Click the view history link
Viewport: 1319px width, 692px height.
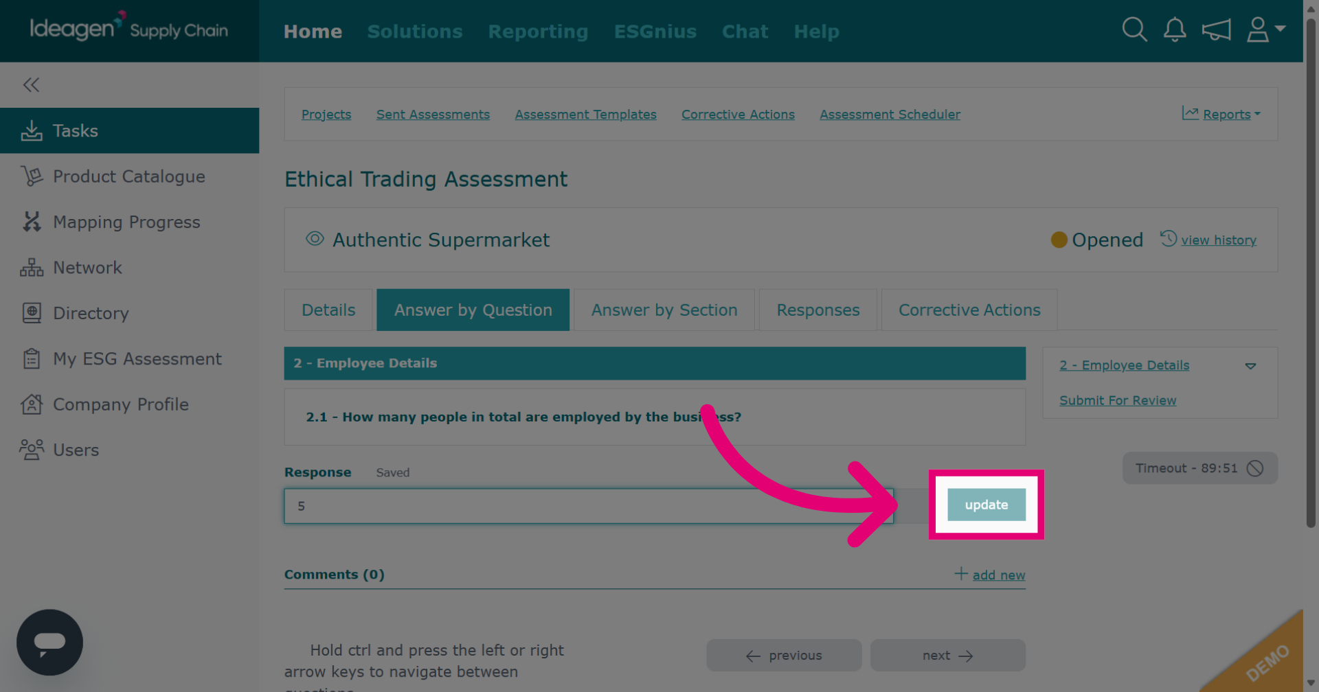pyautogui.click(x=1218, y=240)
